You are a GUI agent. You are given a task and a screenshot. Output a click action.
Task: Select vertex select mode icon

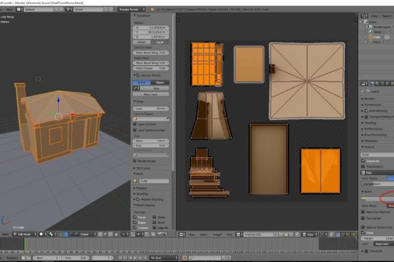(x=100, y=234)
